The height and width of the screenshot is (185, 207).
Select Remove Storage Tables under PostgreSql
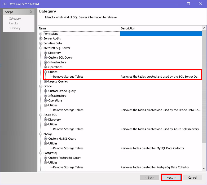68,167
